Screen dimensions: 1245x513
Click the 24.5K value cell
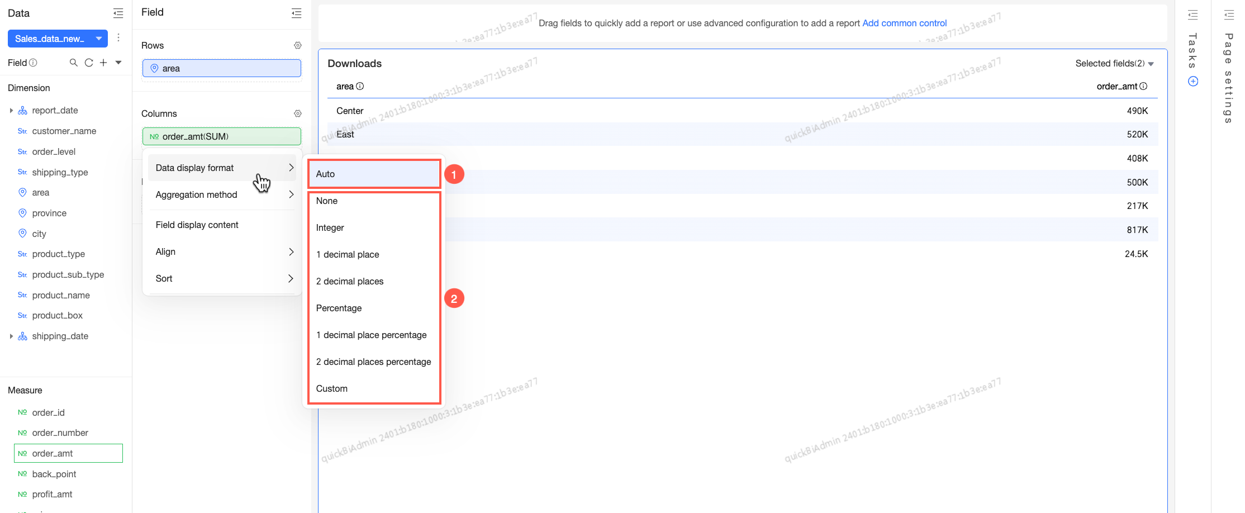tap(1136, 254)
